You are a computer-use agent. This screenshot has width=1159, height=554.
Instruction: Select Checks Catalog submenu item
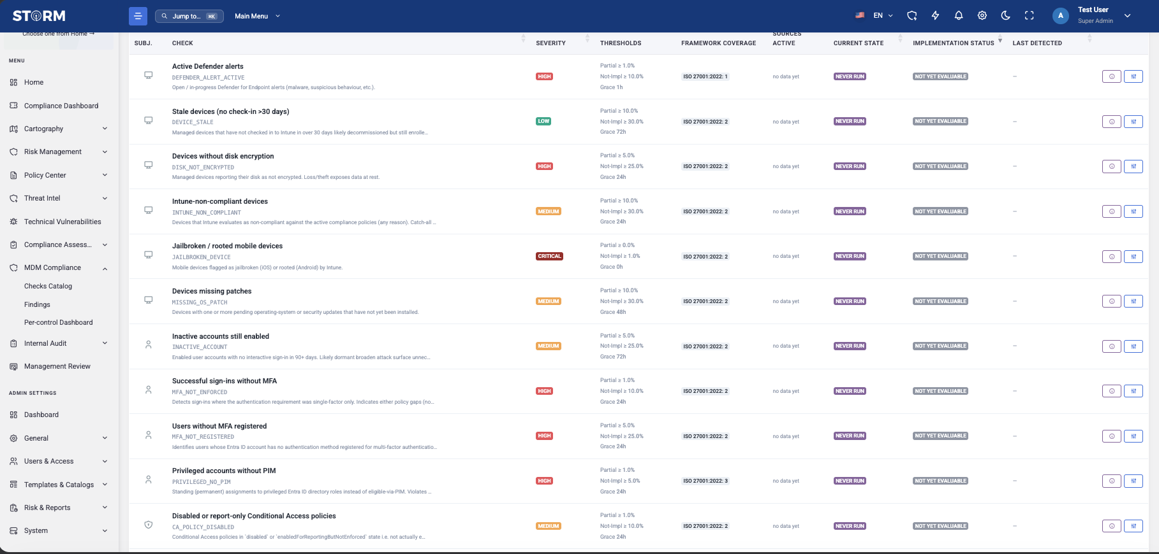48,287
